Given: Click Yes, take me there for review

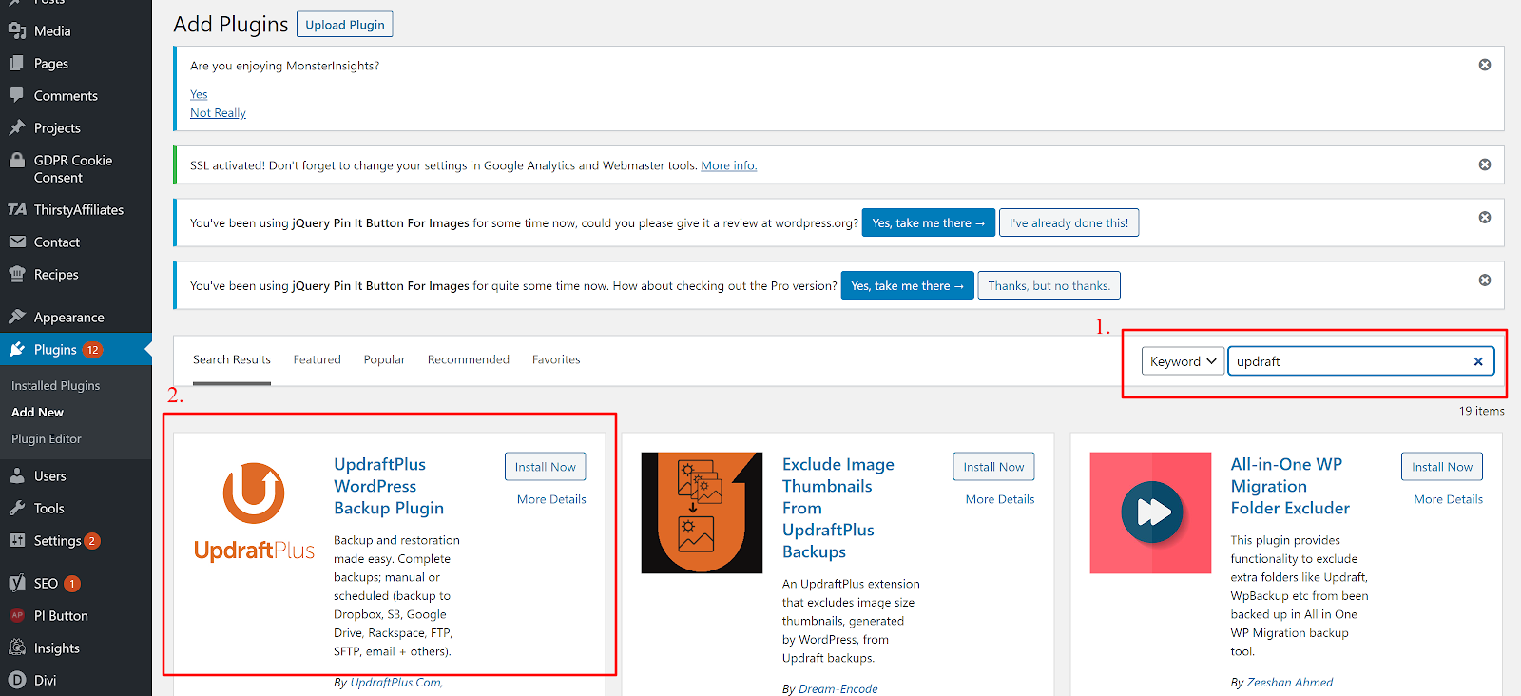Looking at the screenshot, I should (x=929, y=223).
